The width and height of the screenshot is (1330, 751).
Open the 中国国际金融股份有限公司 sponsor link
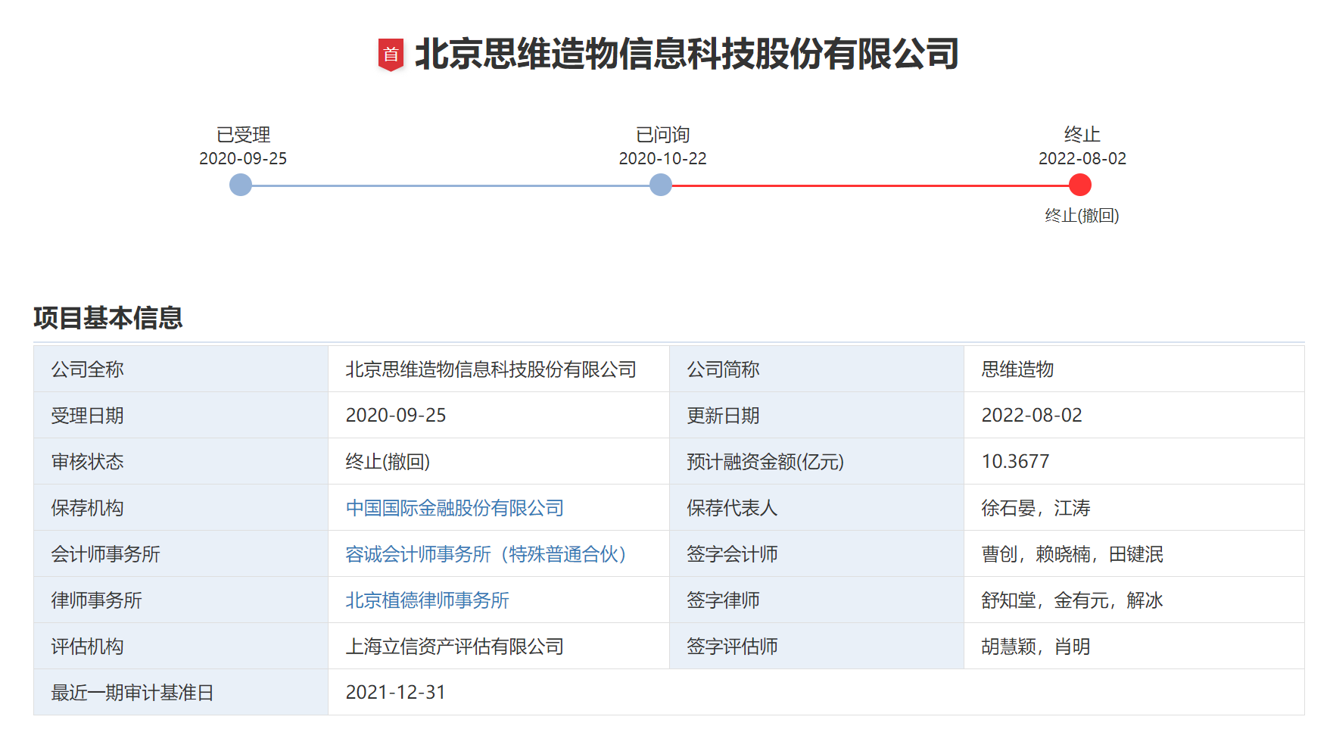[x=453, y=508]
